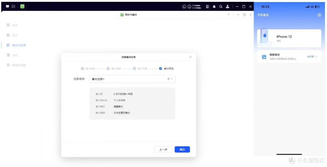Click the 上一步 button
327x167 pixels.
pyautogui.click(x=163, y=149)
